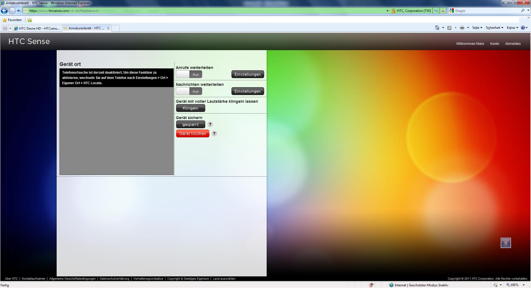Image resolution: width=531 pixels, height=288 pixels.
Task: Expand the zoom level dropdown arrow
Action: [x=524, y=285]
